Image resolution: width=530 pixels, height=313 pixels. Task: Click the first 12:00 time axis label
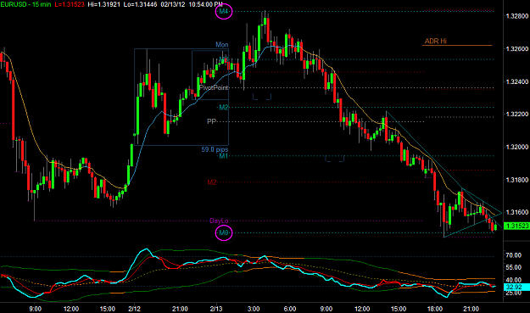click(71, 309)
